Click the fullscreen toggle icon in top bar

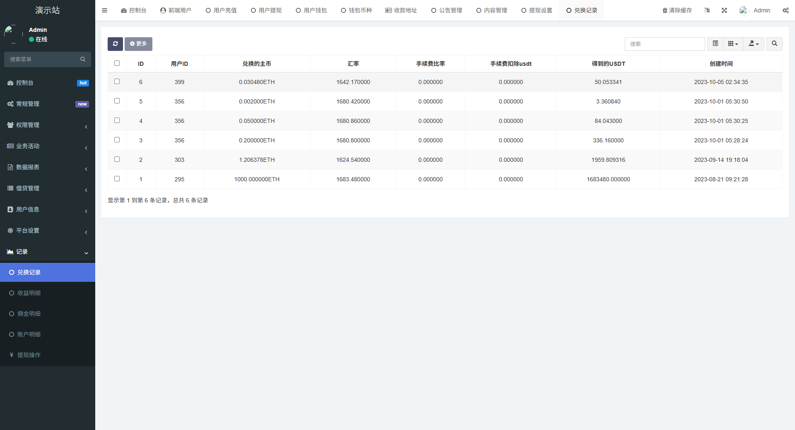click(x=724, y=10)
